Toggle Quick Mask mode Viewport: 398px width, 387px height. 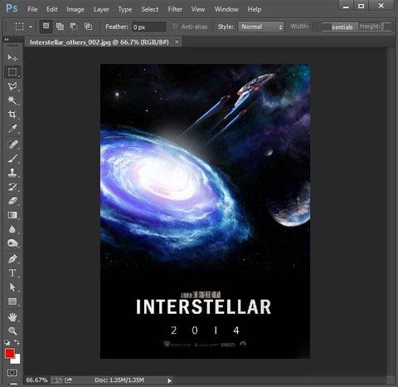coord(12,372)
